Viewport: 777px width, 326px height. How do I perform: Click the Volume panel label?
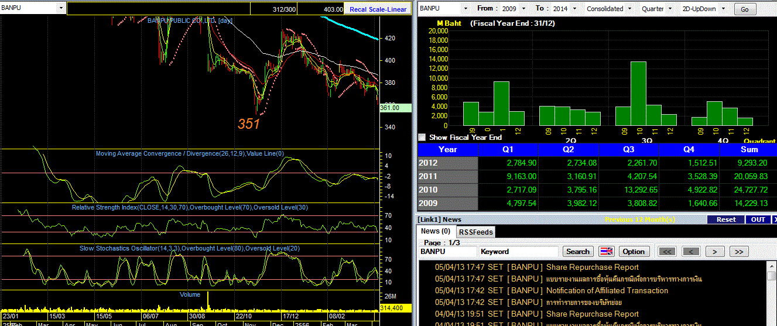tap(190, 294)
